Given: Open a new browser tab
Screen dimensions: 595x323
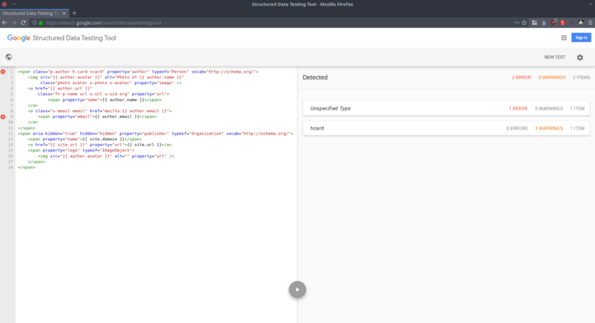Looking at the screenshot, I should click(74, 13).
